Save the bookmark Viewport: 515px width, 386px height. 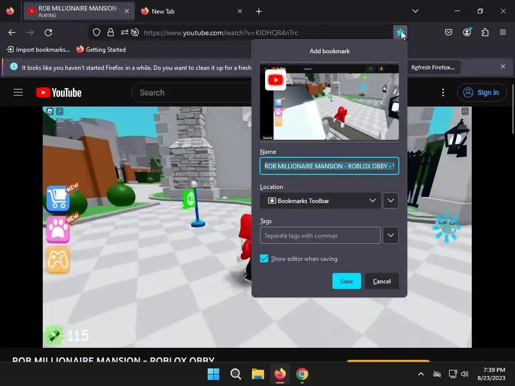point(347,281)
